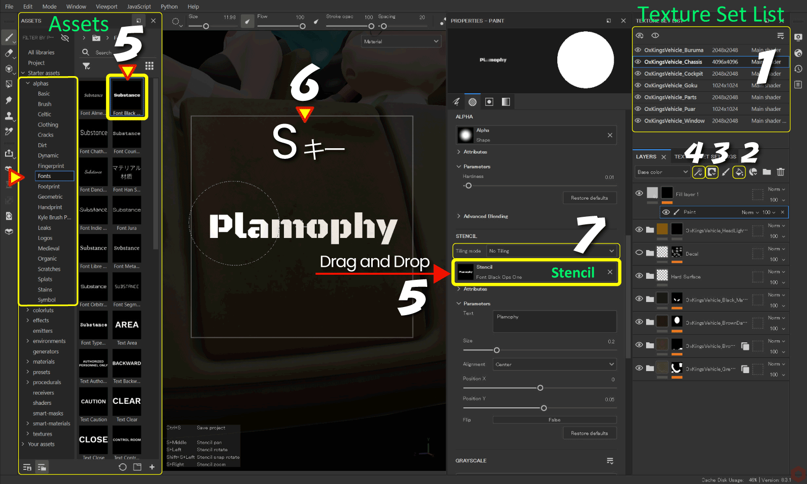Open the Alignment Center dropdown

tap(554, 364)
